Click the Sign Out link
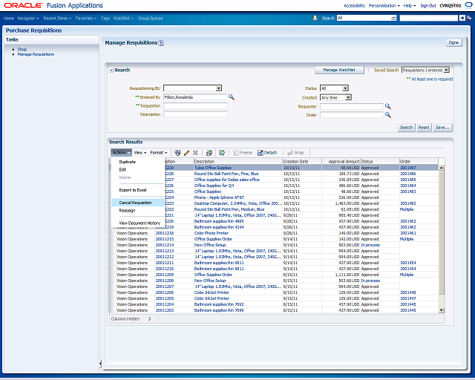Image resolution: width=475 pixels, height=380 pixels. point(428,5)
